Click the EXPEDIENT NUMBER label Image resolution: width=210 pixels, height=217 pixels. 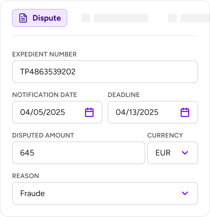pos(44,54)
